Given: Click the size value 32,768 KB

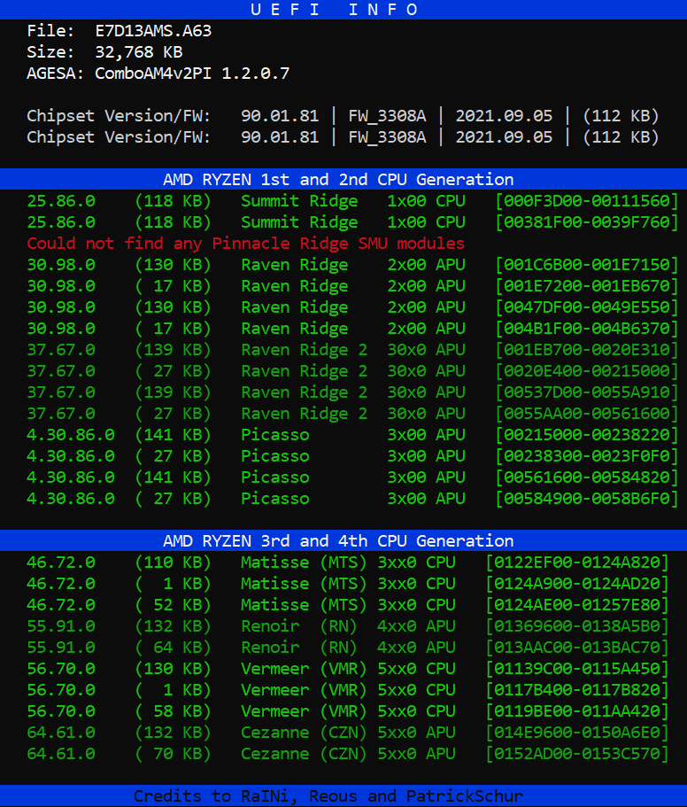Looking at the screenshot, I should pyautogui.click(x=139, y=52).
